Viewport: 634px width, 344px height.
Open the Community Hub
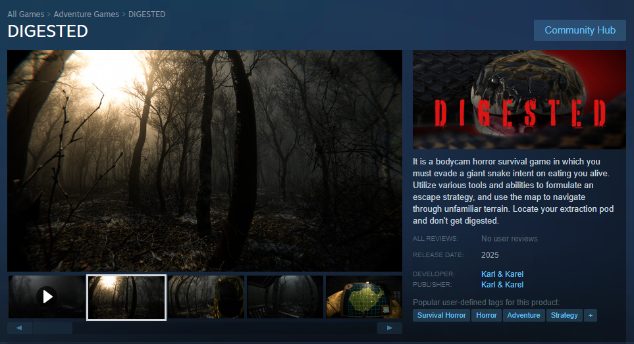click(580, 30)
